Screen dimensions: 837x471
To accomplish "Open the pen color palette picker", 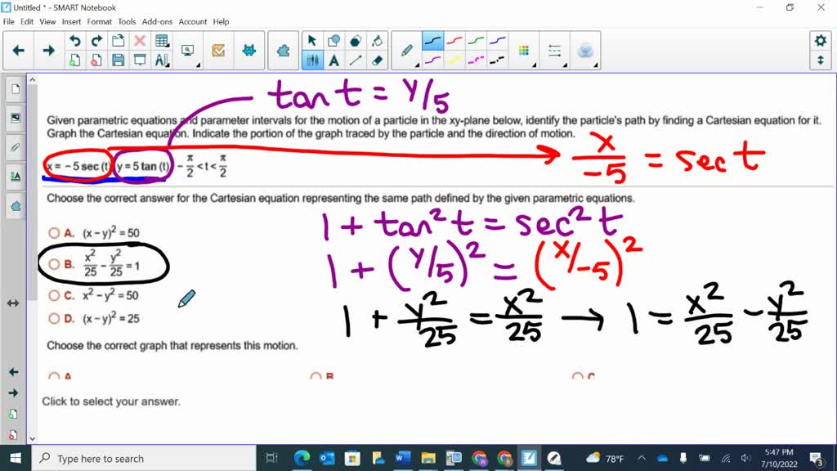I will pyautogui.click(x=523, y=49).
